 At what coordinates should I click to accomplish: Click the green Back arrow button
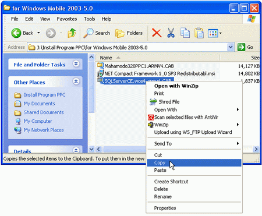[x=16, y=33]
